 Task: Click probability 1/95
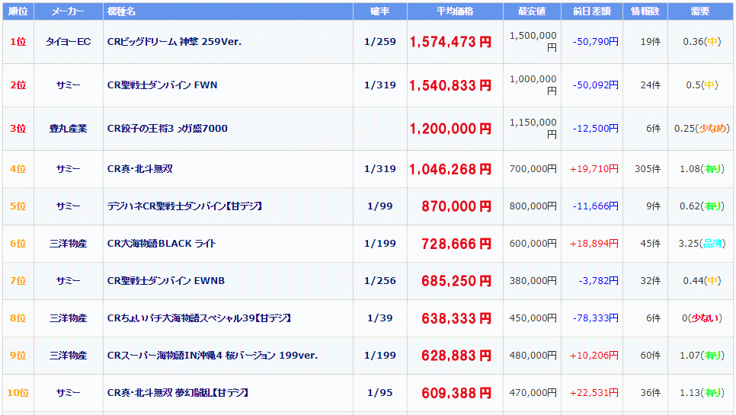(x=380, y=393)
